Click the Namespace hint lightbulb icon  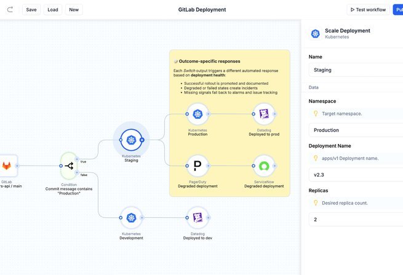316,113
